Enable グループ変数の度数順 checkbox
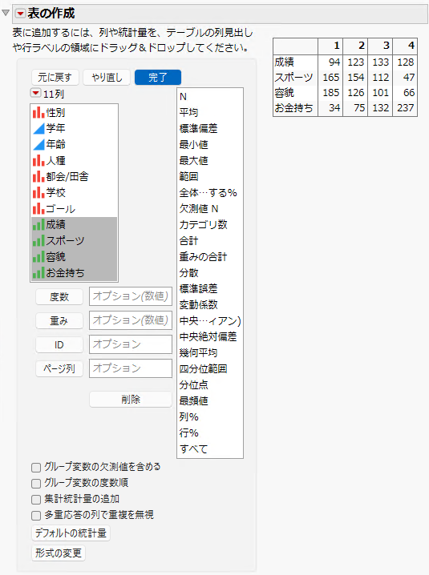This screenshot has width=429, height=575. 36,484
